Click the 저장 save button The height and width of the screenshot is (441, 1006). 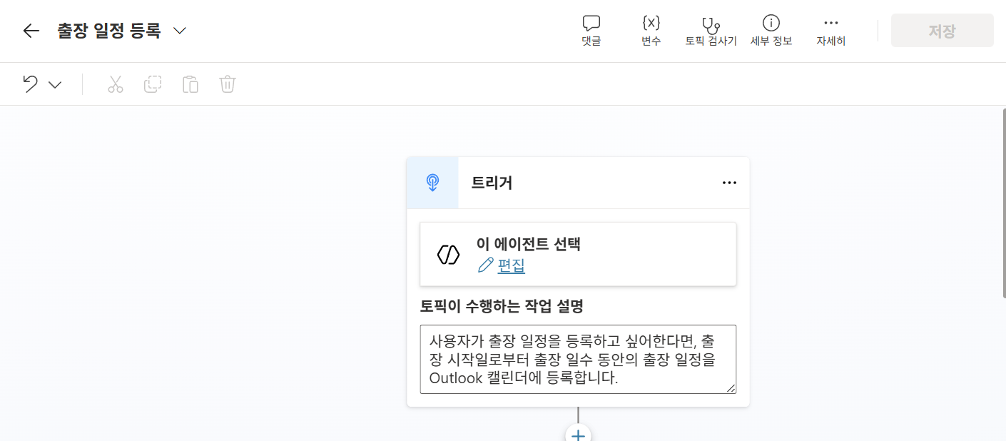click(942, 31)
